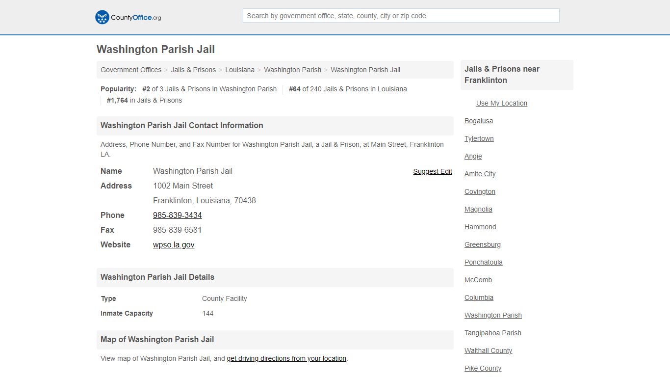Click Washington Parish Jail Details heading
This screenshot has width=670, height=377.
[x=157, y=277]
